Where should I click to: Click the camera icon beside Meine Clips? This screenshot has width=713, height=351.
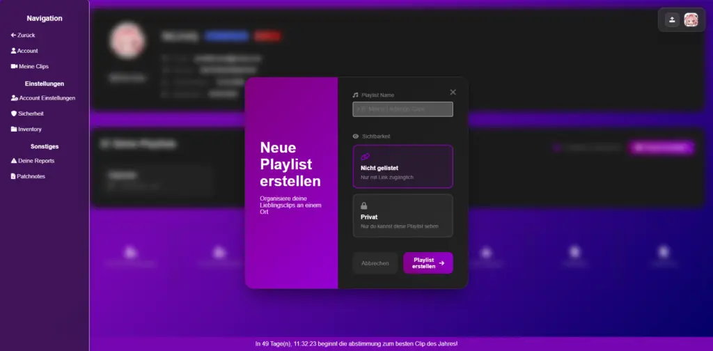click(x=13, y=66)
